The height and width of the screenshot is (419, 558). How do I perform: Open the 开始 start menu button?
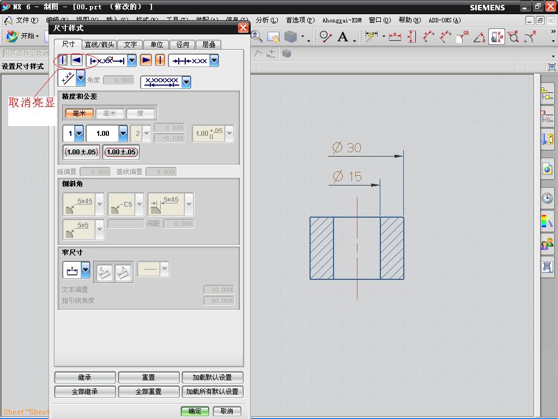pos(23,36)
